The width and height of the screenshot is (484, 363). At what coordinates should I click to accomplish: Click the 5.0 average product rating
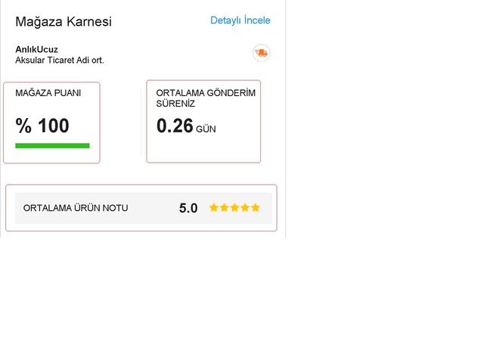188,208
